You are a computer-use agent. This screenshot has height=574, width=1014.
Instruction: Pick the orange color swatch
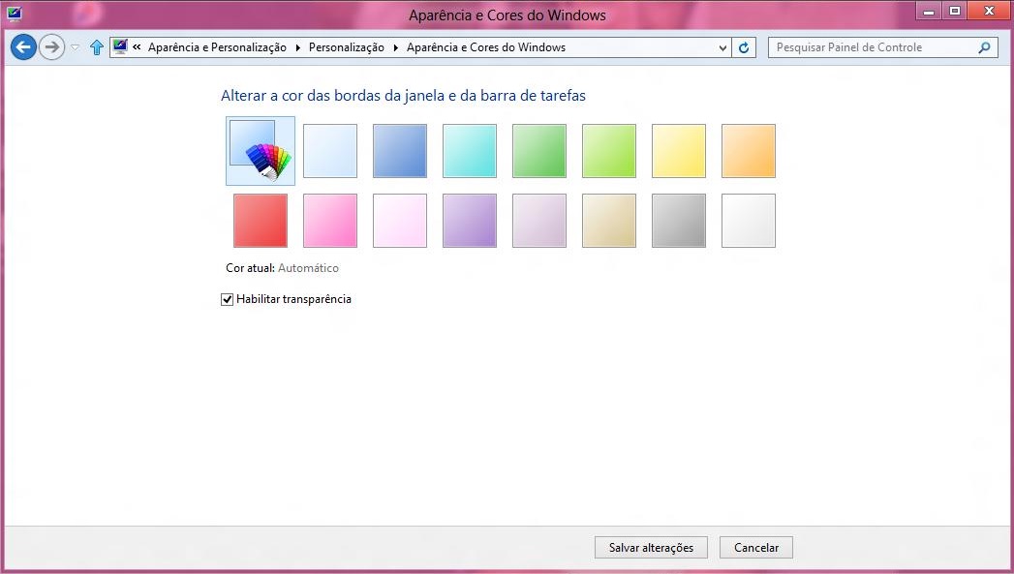tap(748, 151)
